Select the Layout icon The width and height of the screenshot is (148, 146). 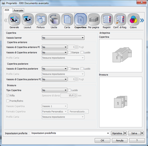[x=27, y=19]
